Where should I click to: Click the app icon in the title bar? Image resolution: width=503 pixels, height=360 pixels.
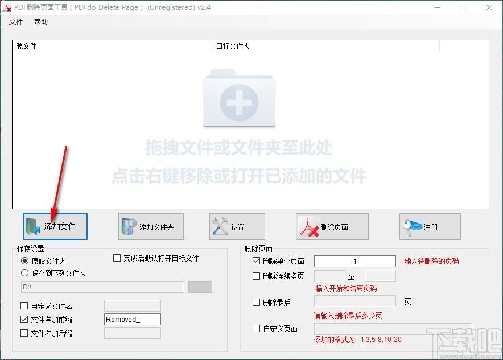coord(7,8)
